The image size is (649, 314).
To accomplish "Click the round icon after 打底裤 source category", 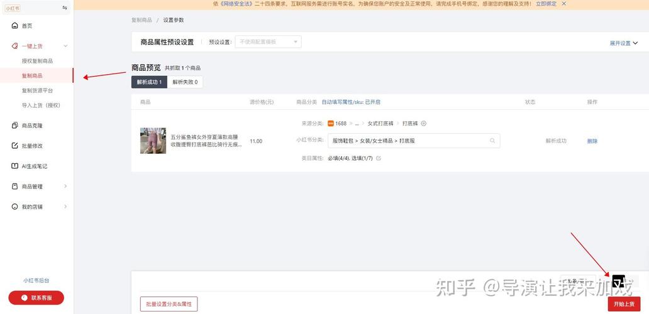I will 423,124.
